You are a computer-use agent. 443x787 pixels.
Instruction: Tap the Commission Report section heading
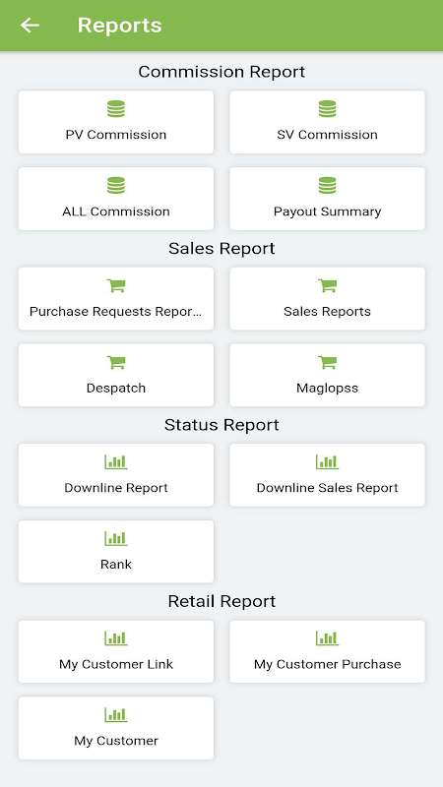coord(221,72)
